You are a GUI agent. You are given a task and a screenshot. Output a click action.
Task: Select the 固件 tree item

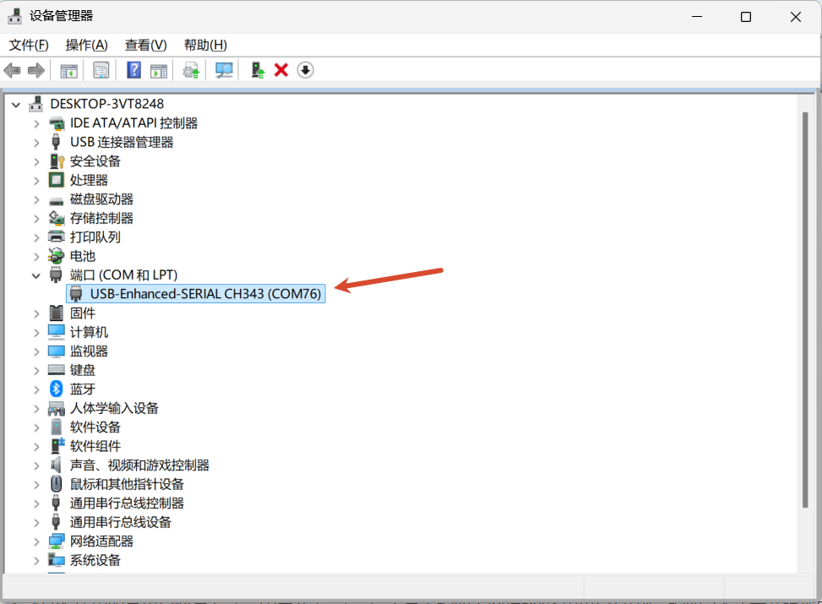click(x=83, y=313)
